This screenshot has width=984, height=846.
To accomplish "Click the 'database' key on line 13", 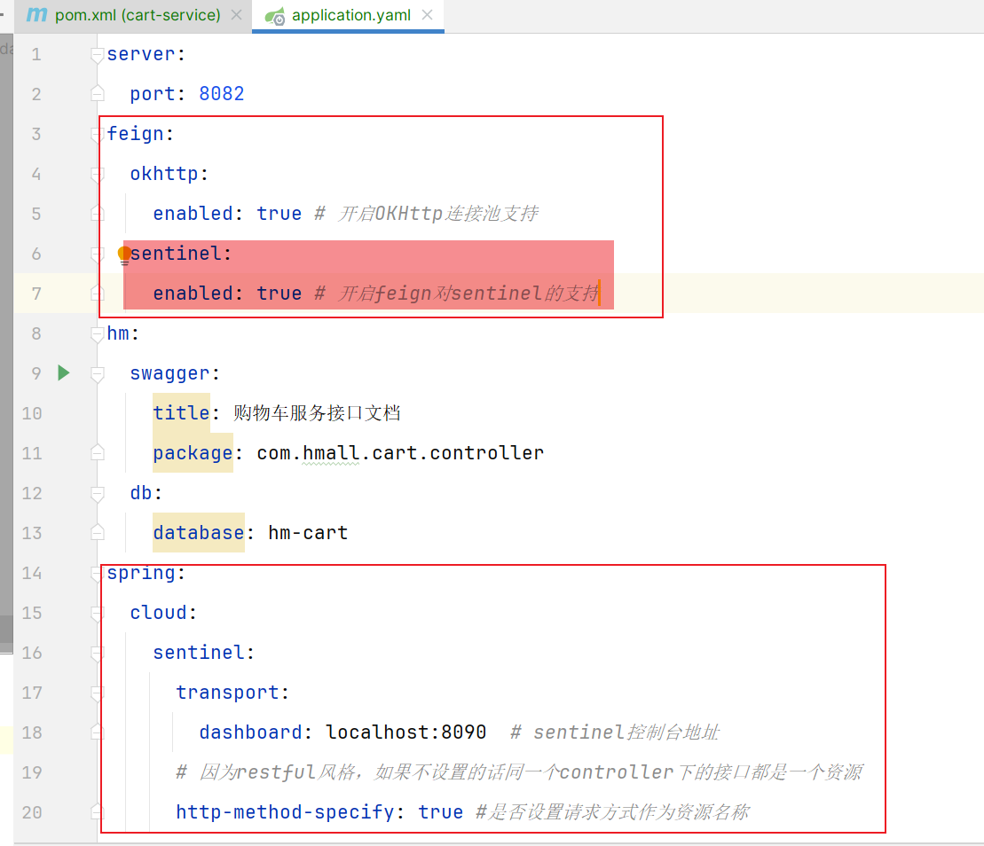I will pos(198,533).
